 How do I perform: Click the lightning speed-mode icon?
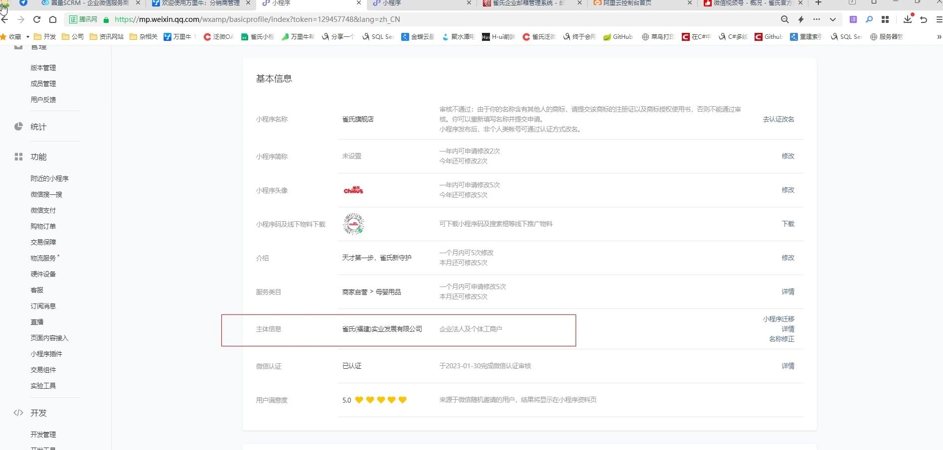pyautogui.click(x=801, y=19)
